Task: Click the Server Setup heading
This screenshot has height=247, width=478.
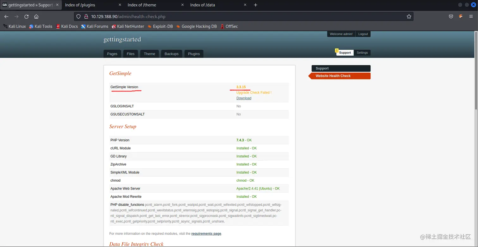Action: coord(123,127)
